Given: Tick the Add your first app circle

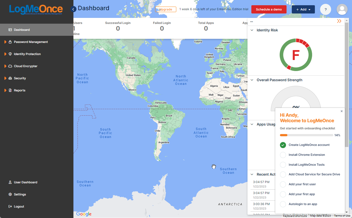Looking at the screenshot, I should point(283,194).
